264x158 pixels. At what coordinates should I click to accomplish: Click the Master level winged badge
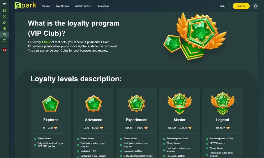(180, 103)
